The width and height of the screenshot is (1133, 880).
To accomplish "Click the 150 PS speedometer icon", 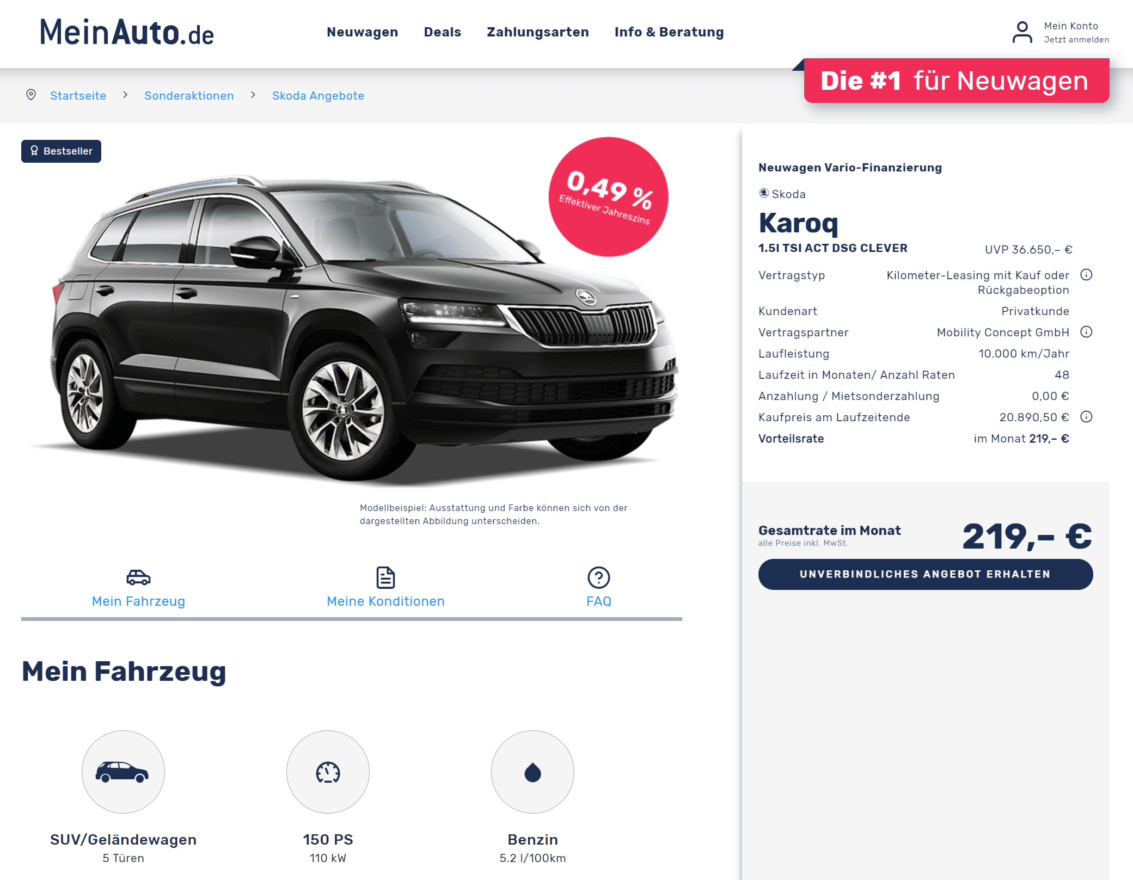I will (328, 772).
